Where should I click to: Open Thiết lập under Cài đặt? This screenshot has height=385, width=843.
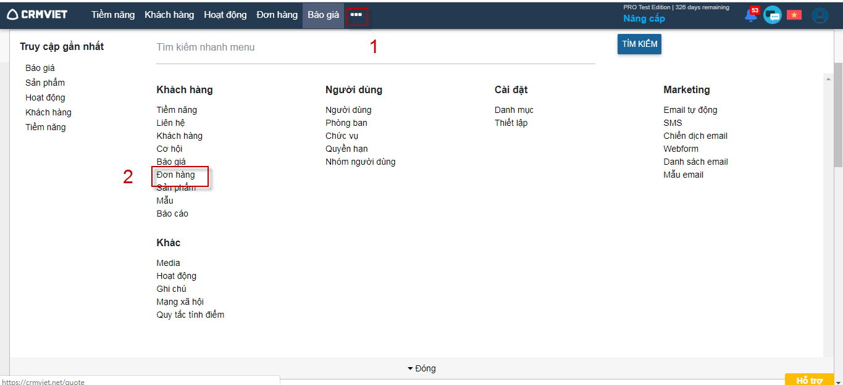click(x=511, y=123)
